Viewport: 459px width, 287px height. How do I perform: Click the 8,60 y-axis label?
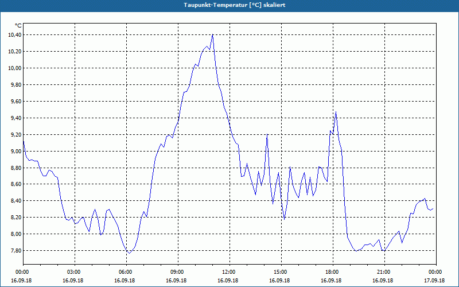[17, 184]
